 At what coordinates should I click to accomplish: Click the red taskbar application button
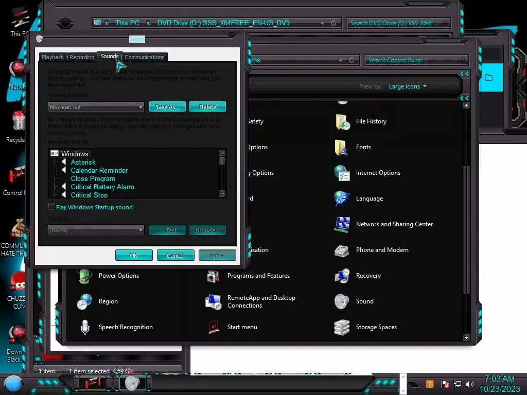(92, 383)
